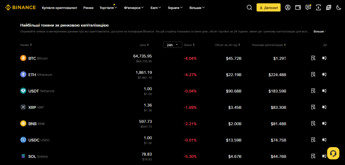Open details icon in XRP row
Screen dimensions: 345x165
(x=313, y=107)
